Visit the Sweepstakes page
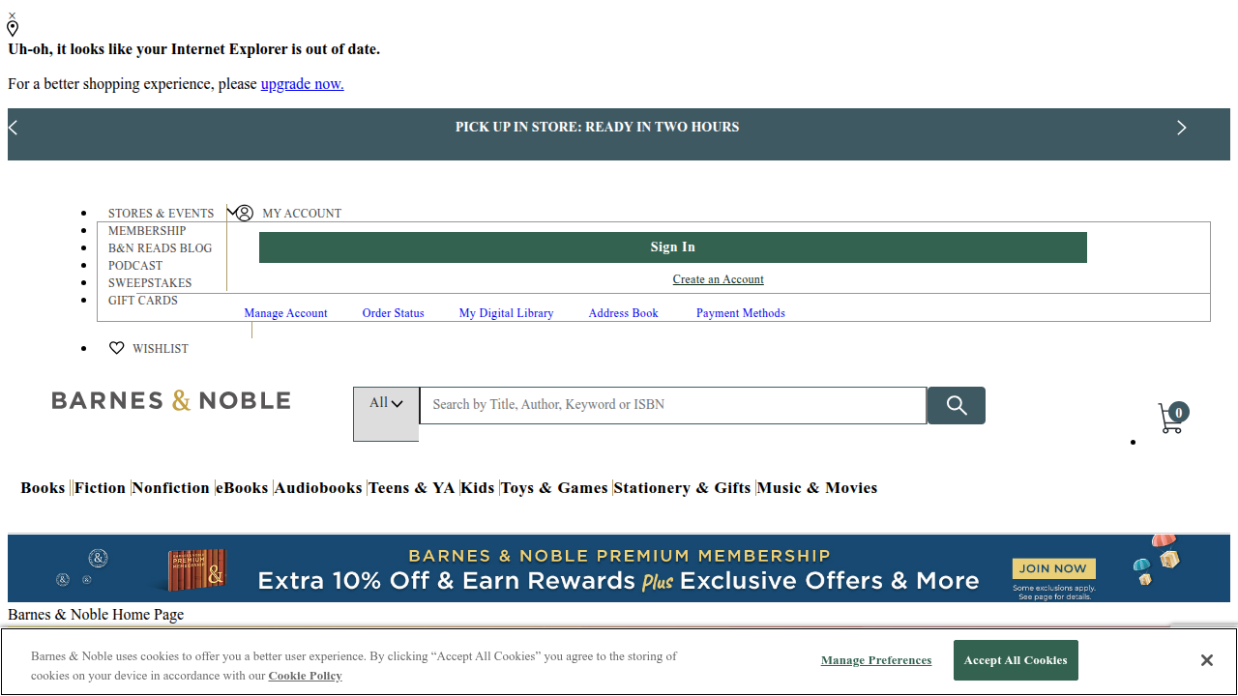Viewport: 1238px width, 696px height. tap(150, 283)
